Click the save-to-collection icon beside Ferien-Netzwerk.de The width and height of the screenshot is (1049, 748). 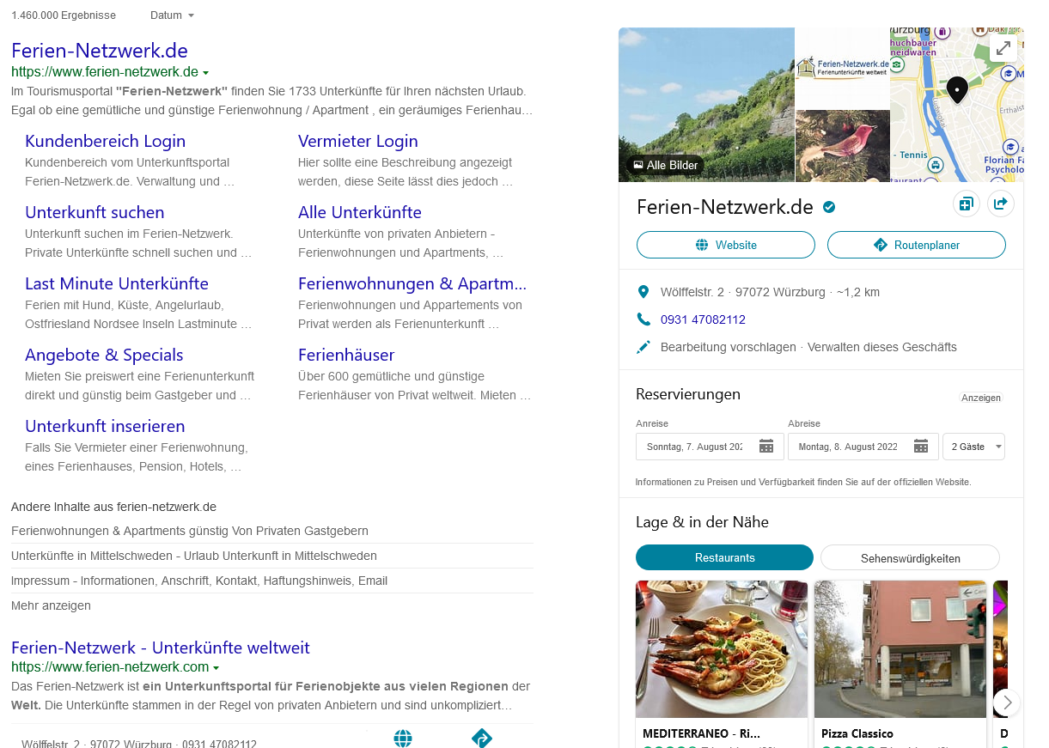(967, 204)
